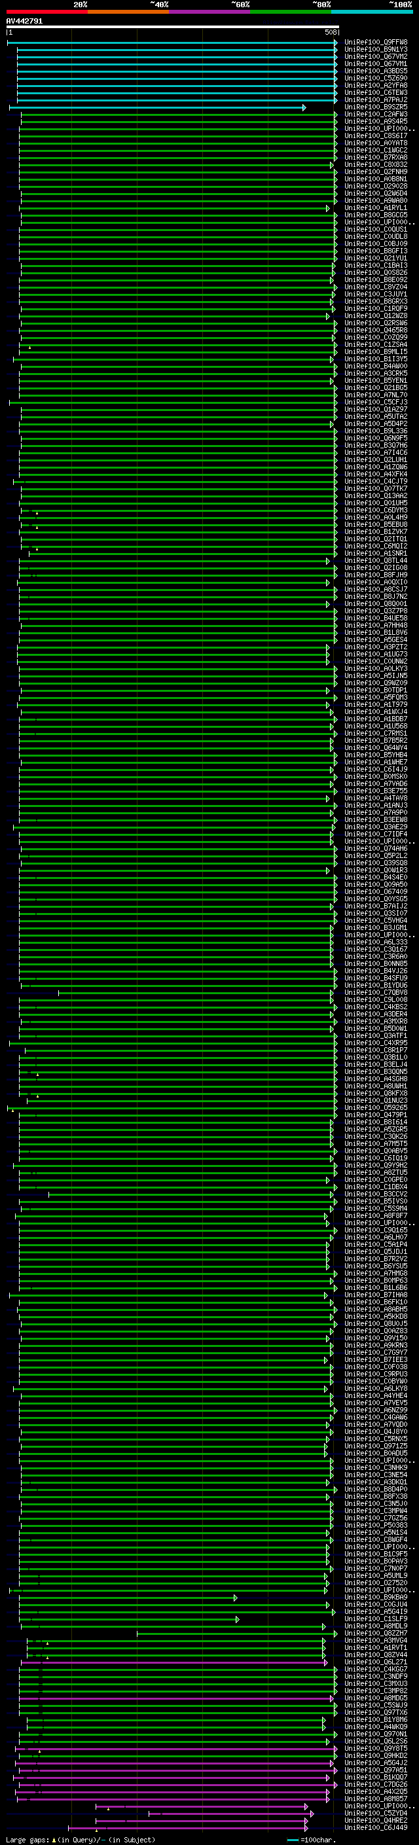The height and width of the screenshot is (1845, 419).
Task: Open label UniRef100_B3ELJ4
Action: 376,1064
